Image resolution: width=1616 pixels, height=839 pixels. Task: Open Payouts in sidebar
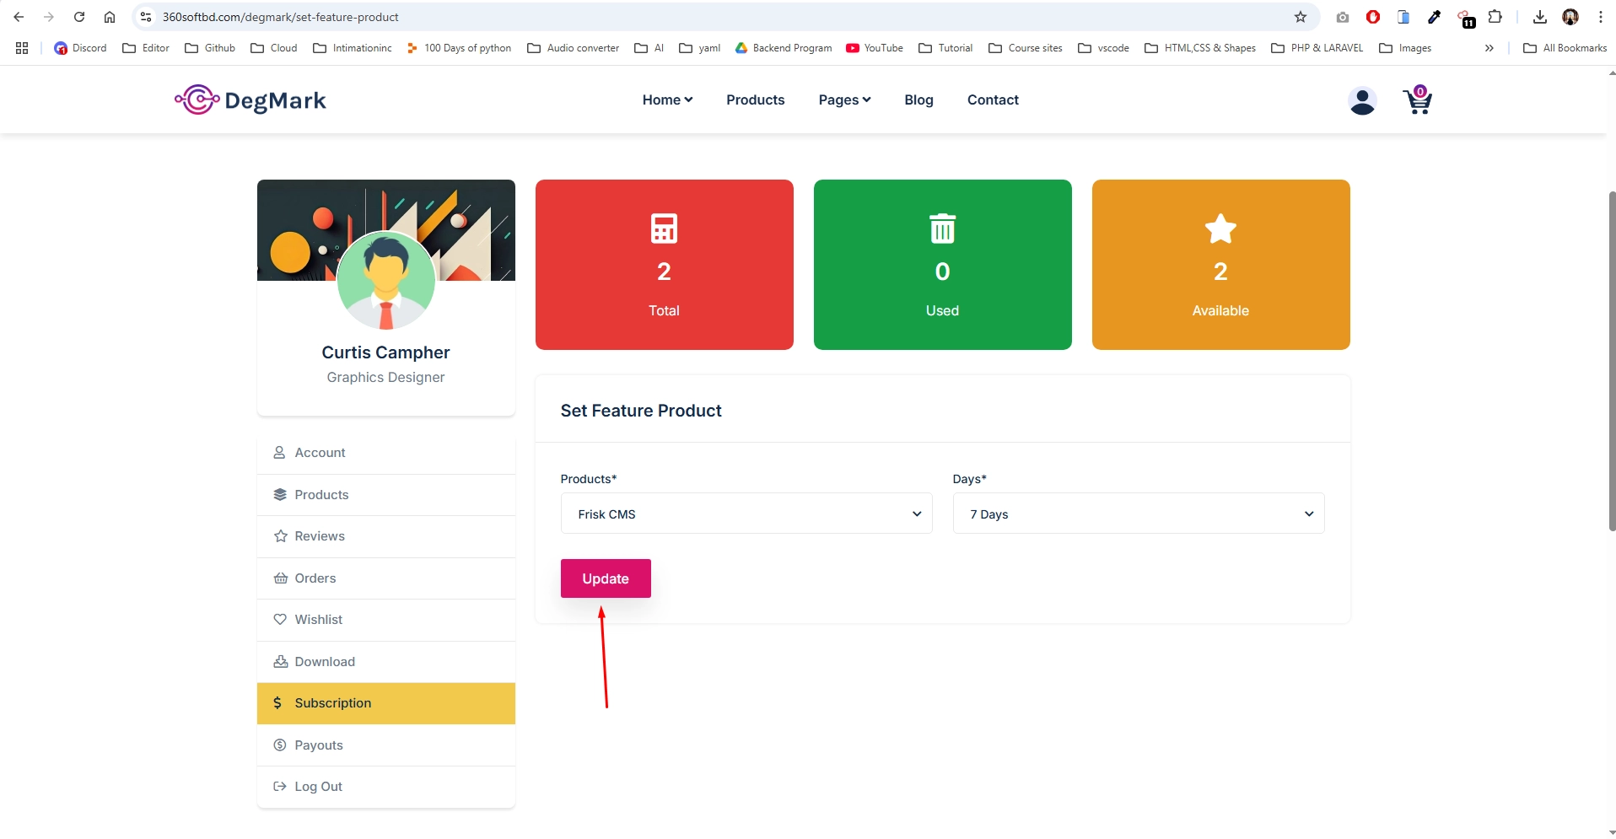[386, 745]
